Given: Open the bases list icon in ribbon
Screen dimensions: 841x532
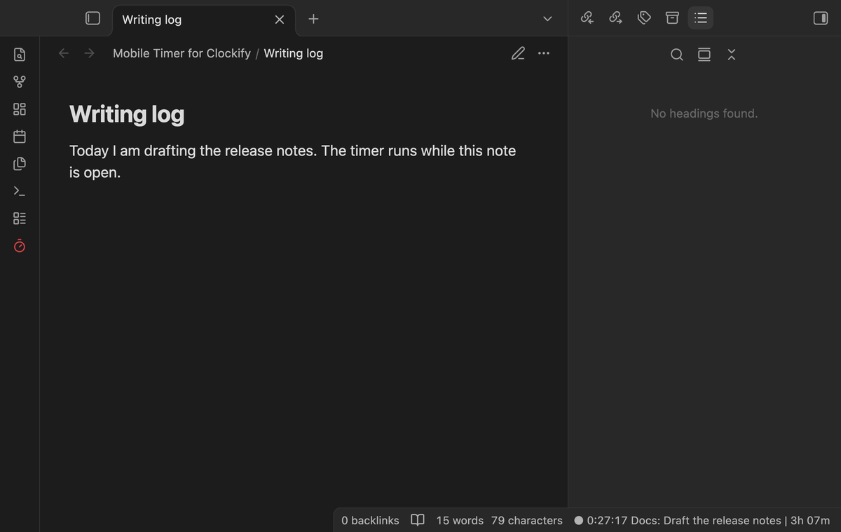Looking at the screenshot, I should [x=20, y=218].
